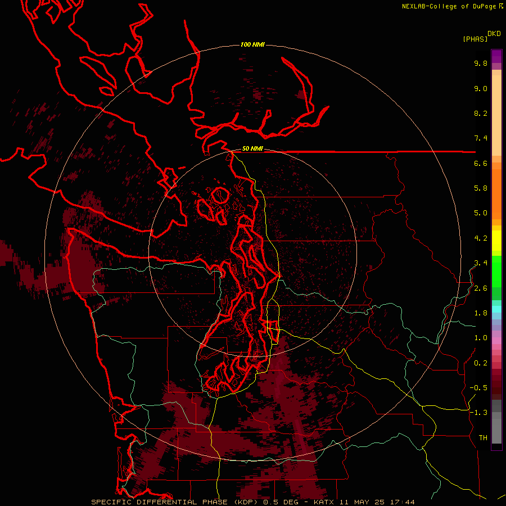
Task: Click the 1.8 value on color scale
Action: click(481, 313)
